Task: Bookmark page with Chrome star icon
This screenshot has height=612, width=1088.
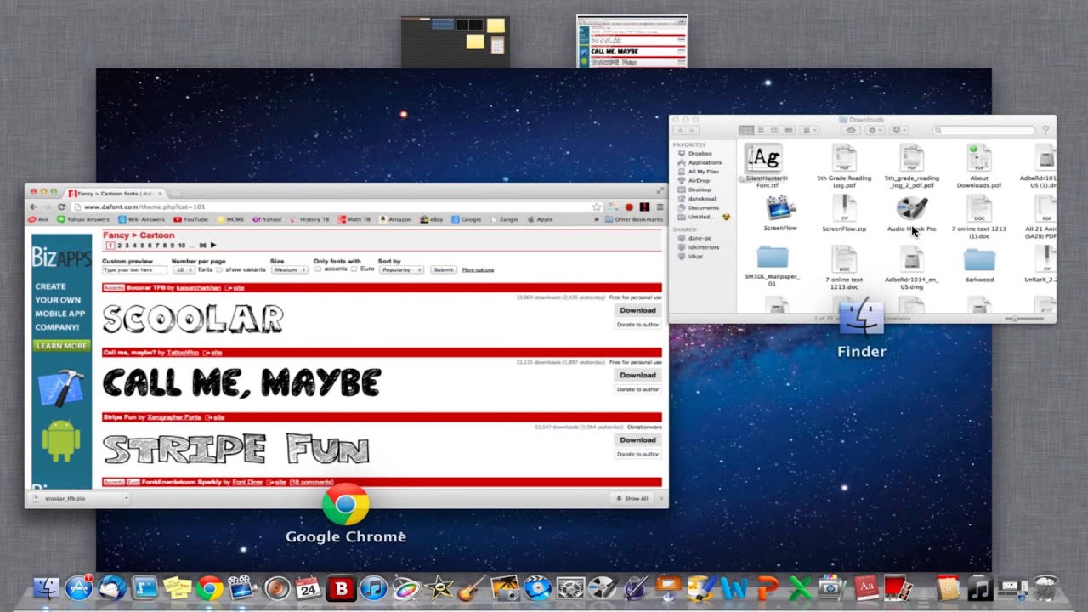Action: coord(597,207)
